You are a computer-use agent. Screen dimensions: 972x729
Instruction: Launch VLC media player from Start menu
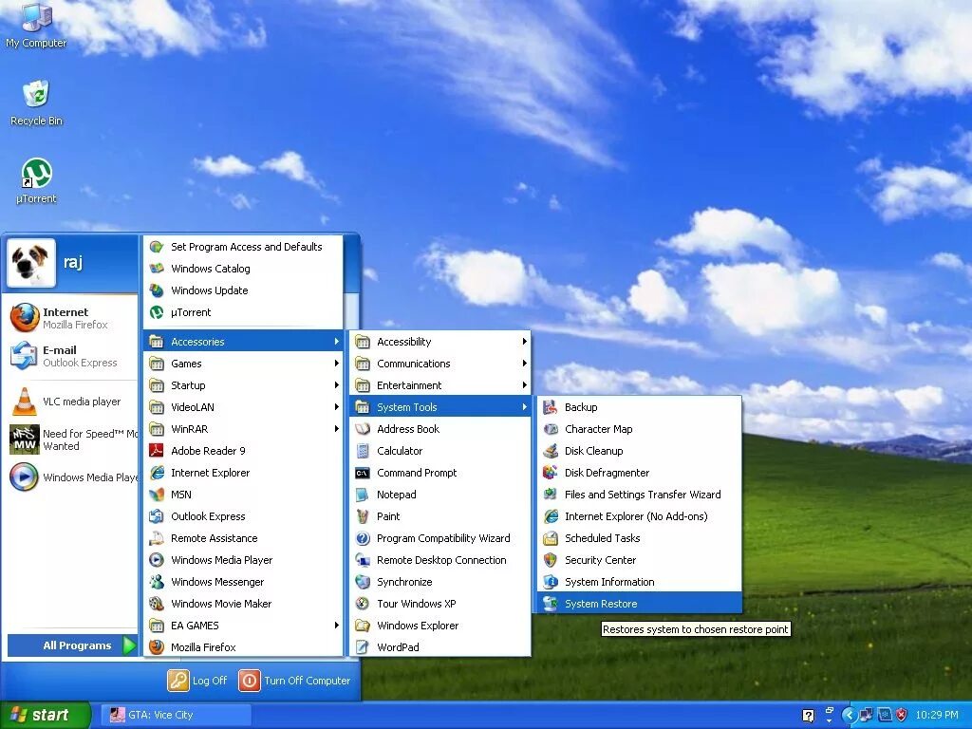point(72,402)
